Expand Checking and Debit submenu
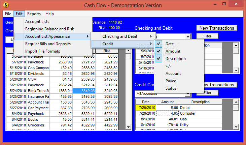The width and height of the screenshot is (246, 145). point(123,36)
